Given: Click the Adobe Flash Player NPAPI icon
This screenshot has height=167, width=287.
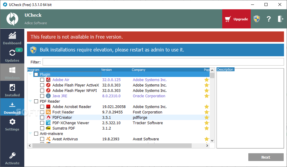Looking at the screenshot, I should tap(48, 90).
